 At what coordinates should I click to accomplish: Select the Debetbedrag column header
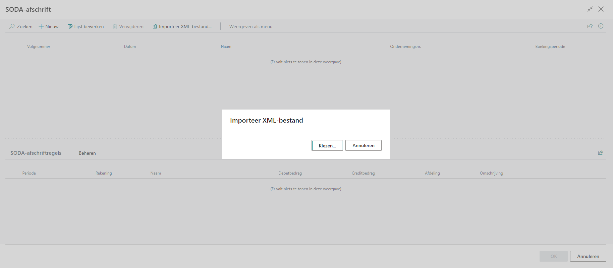[290, 173]
